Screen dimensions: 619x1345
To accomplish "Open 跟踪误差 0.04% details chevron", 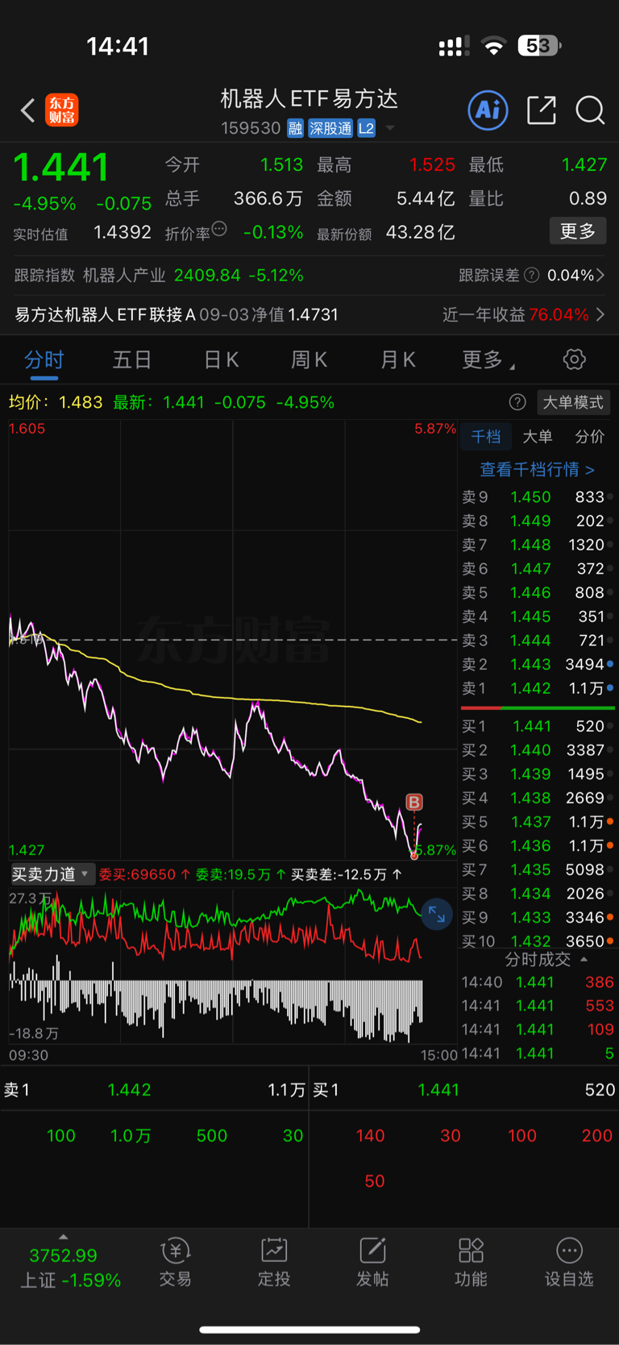I will point(600,276).
